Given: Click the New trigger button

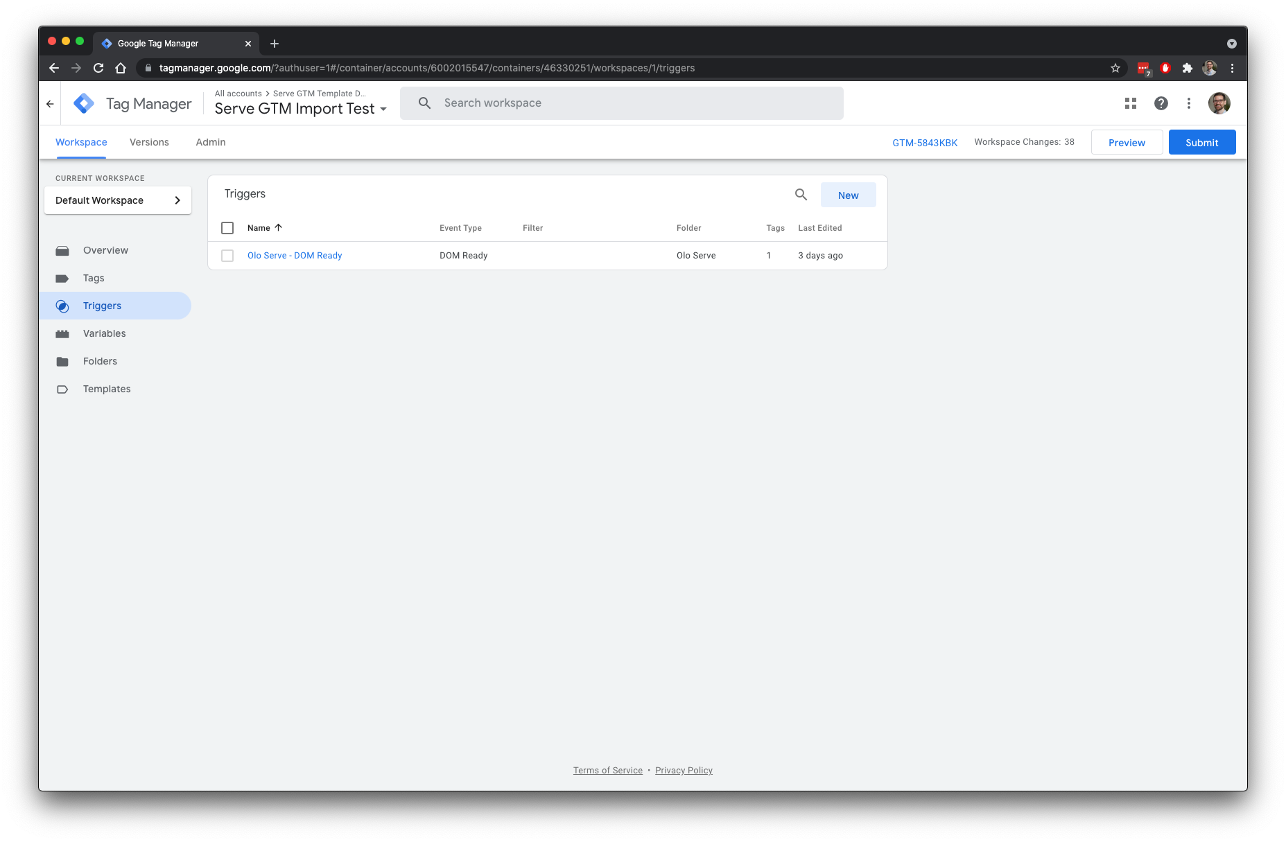Looking at the screenshot, I should (x=849, y=195).
